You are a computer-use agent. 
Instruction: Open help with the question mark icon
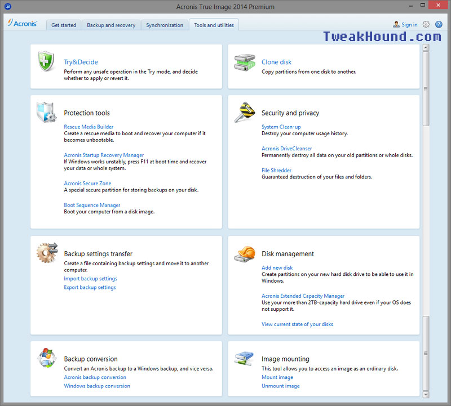[439, 24]
